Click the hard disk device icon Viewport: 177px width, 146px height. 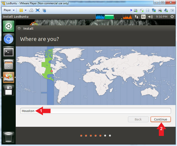pos(136,10)
